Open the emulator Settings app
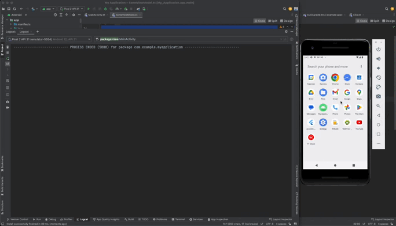Screen dimensions: 396x226 coord(323,122)
